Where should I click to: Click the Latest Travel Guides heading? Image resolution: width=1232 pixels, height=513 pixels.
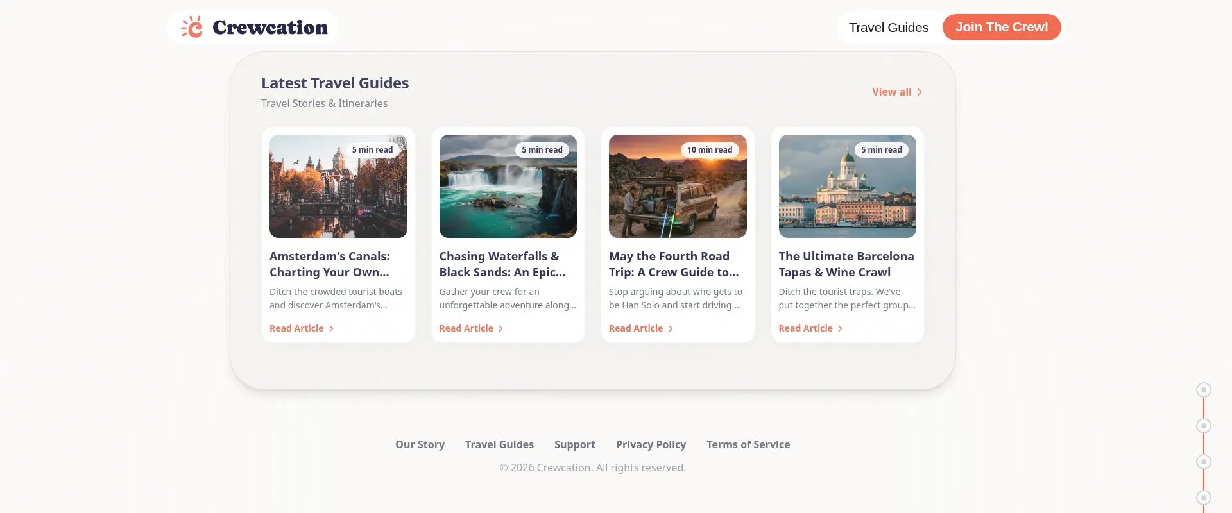tap(335, 83)
